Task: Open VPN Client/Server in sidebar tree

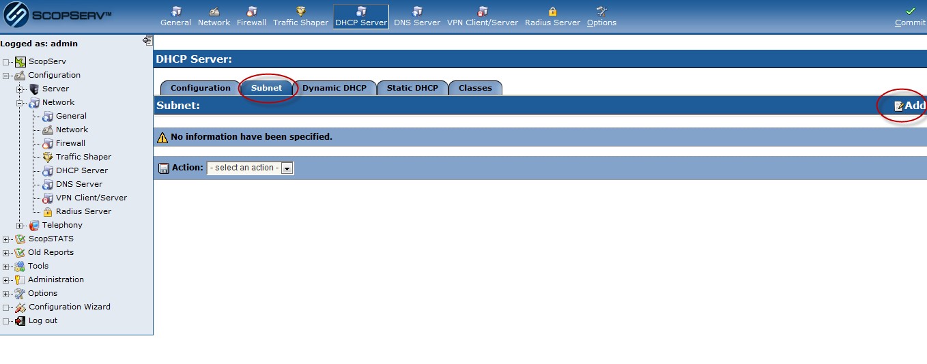Action: (91, 198)
